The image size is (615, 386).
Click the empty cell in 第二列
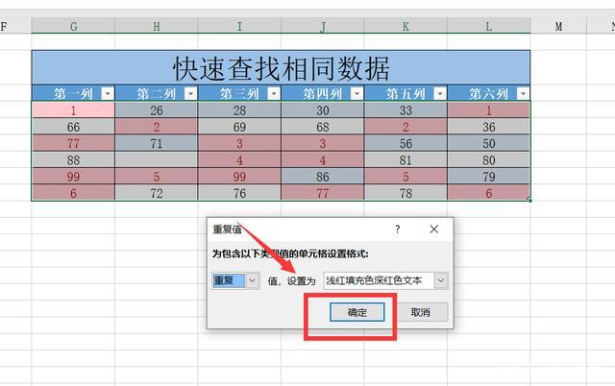point(156,160)
